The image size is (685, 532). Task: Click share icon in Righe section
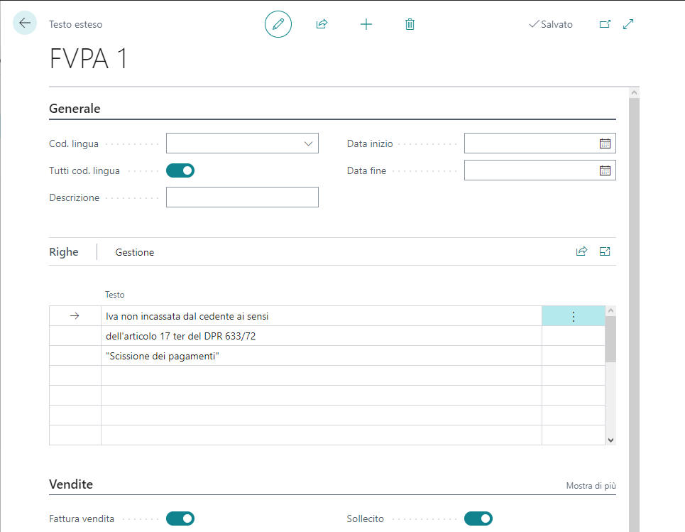coord(581,251)
